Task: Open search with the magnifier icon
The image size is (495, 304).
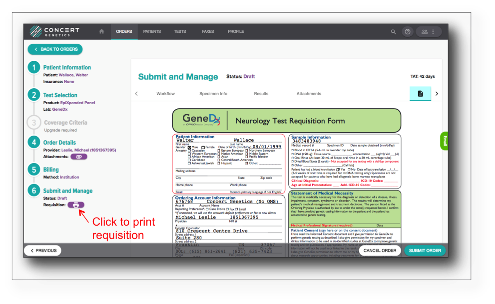Action: pyautogui.click(x=393, y=32)
